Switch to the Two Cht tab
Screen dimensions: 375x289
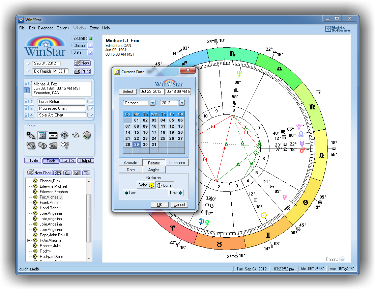click(x=68, y=161)
